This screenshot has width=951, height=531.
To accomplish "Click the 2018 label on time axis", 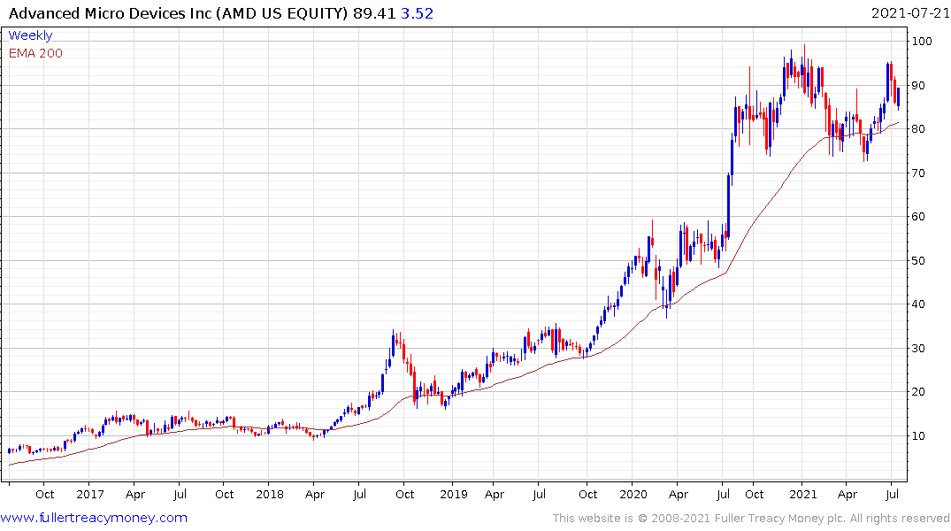I will (x=269, y=494).
